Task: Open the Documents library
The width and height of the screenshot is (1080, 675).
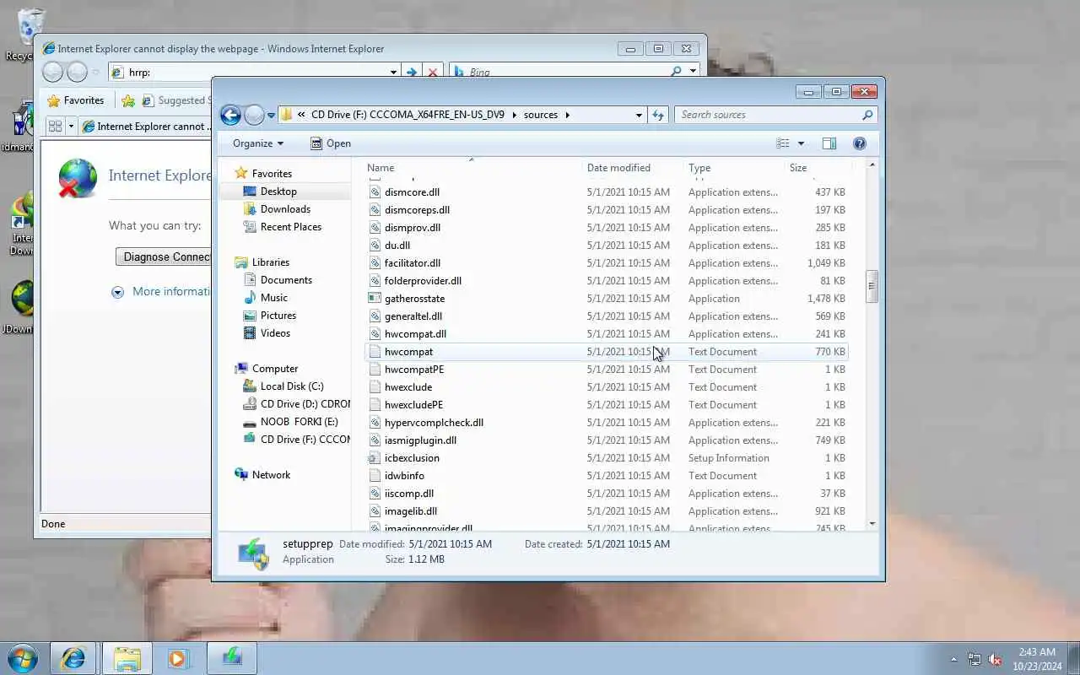Action: click(286, 280)
